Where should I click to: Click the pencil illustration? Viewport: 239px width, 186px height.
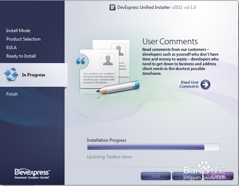tap(118, 87)
